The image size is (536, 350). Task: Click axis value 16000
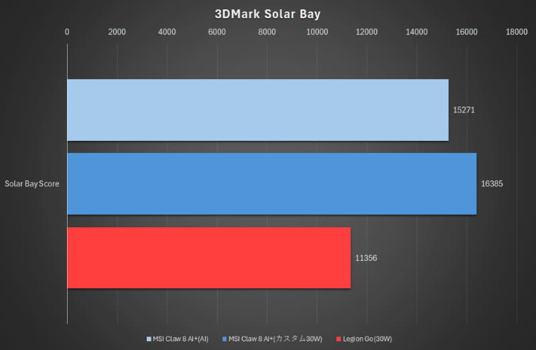coord(466,32)
